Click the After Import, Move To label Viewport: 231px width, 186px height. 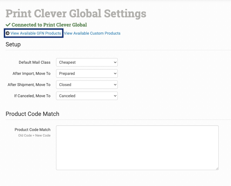[31, 73]
